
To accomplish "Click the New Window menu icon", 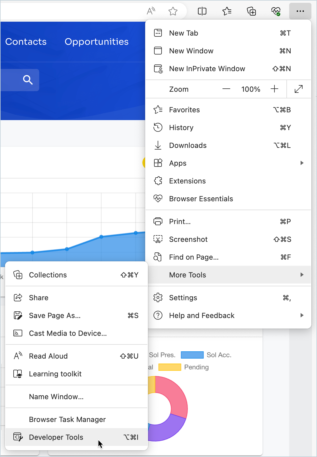I will click(x=158, y=51).
